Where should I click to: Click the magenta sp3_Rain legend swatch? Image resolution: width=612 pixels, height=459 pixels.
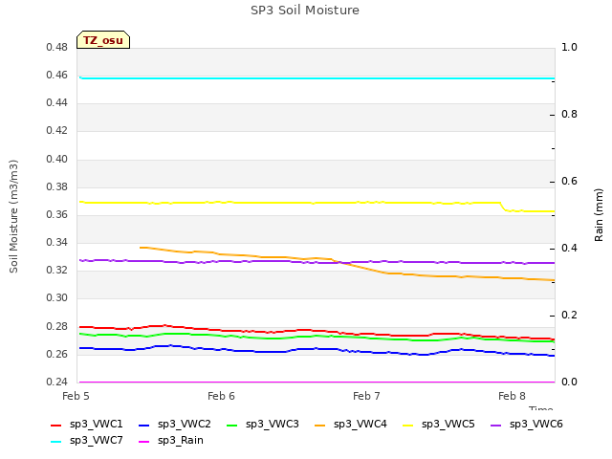[x=144, y=442]
